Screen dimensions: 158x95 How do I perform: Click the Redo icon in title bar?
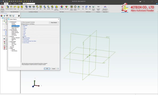tap(7, 1)
